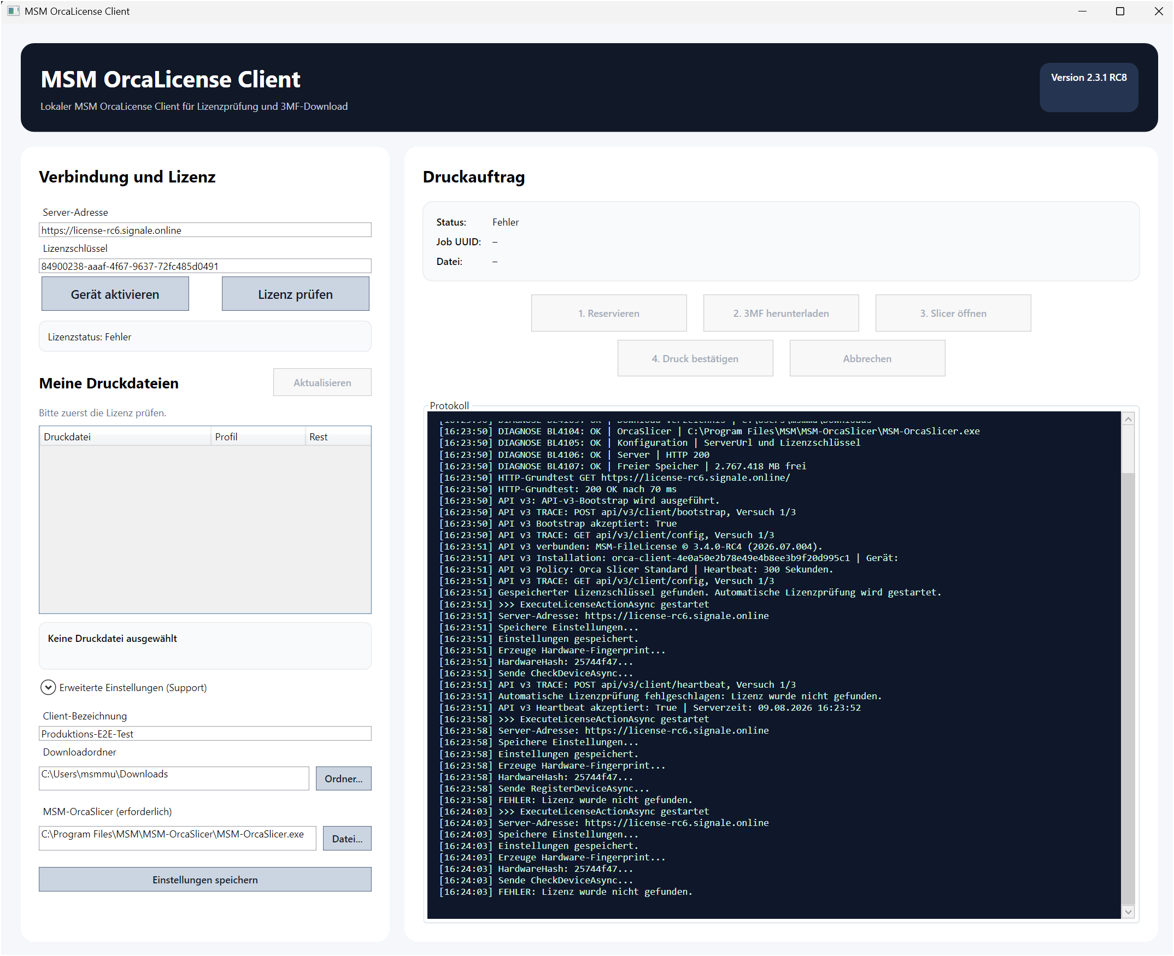Screen dimensions: 1174x956
Task: Maximize the MSM OrcaLicense Client window
Action: pyautogui.click(x=1119, y=11)
